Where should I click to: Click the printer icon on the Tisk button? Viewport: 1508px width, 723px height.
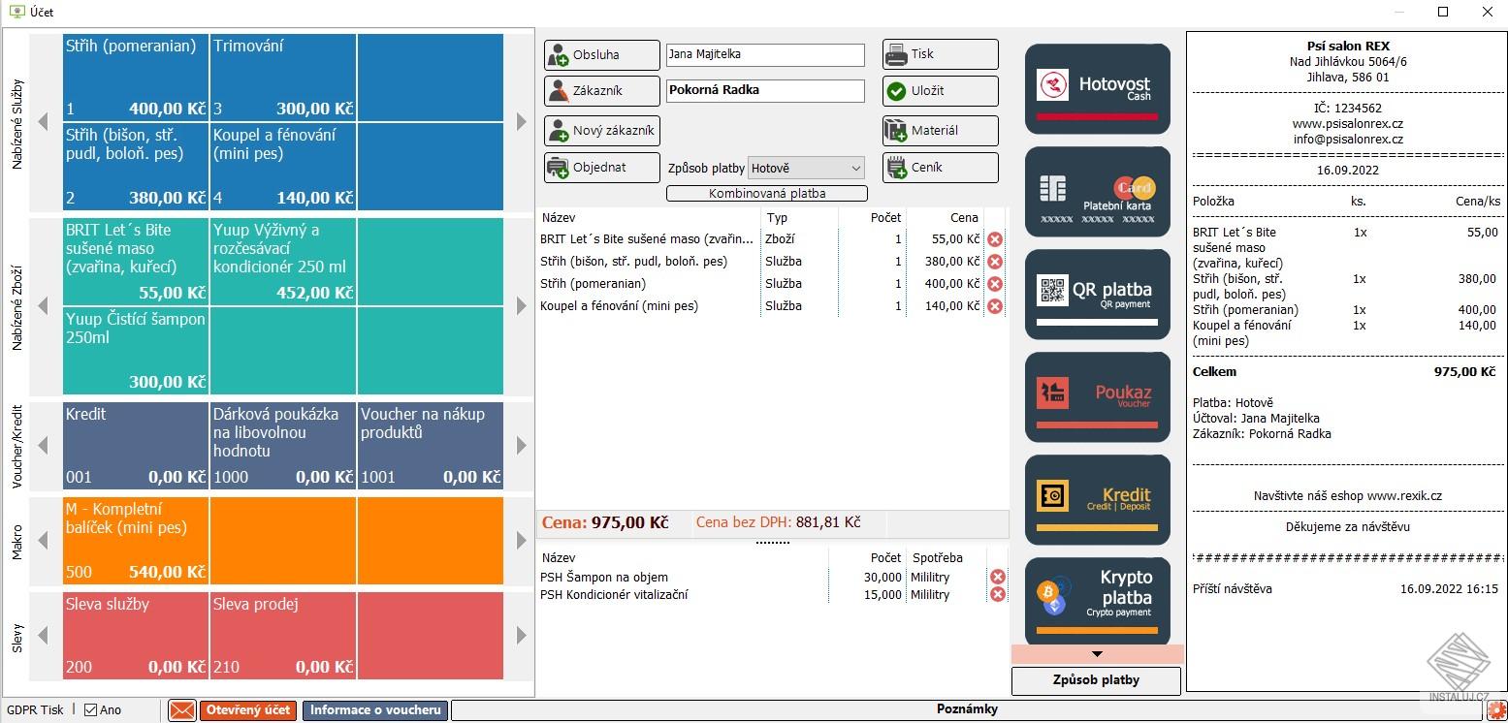coord(897,53)
